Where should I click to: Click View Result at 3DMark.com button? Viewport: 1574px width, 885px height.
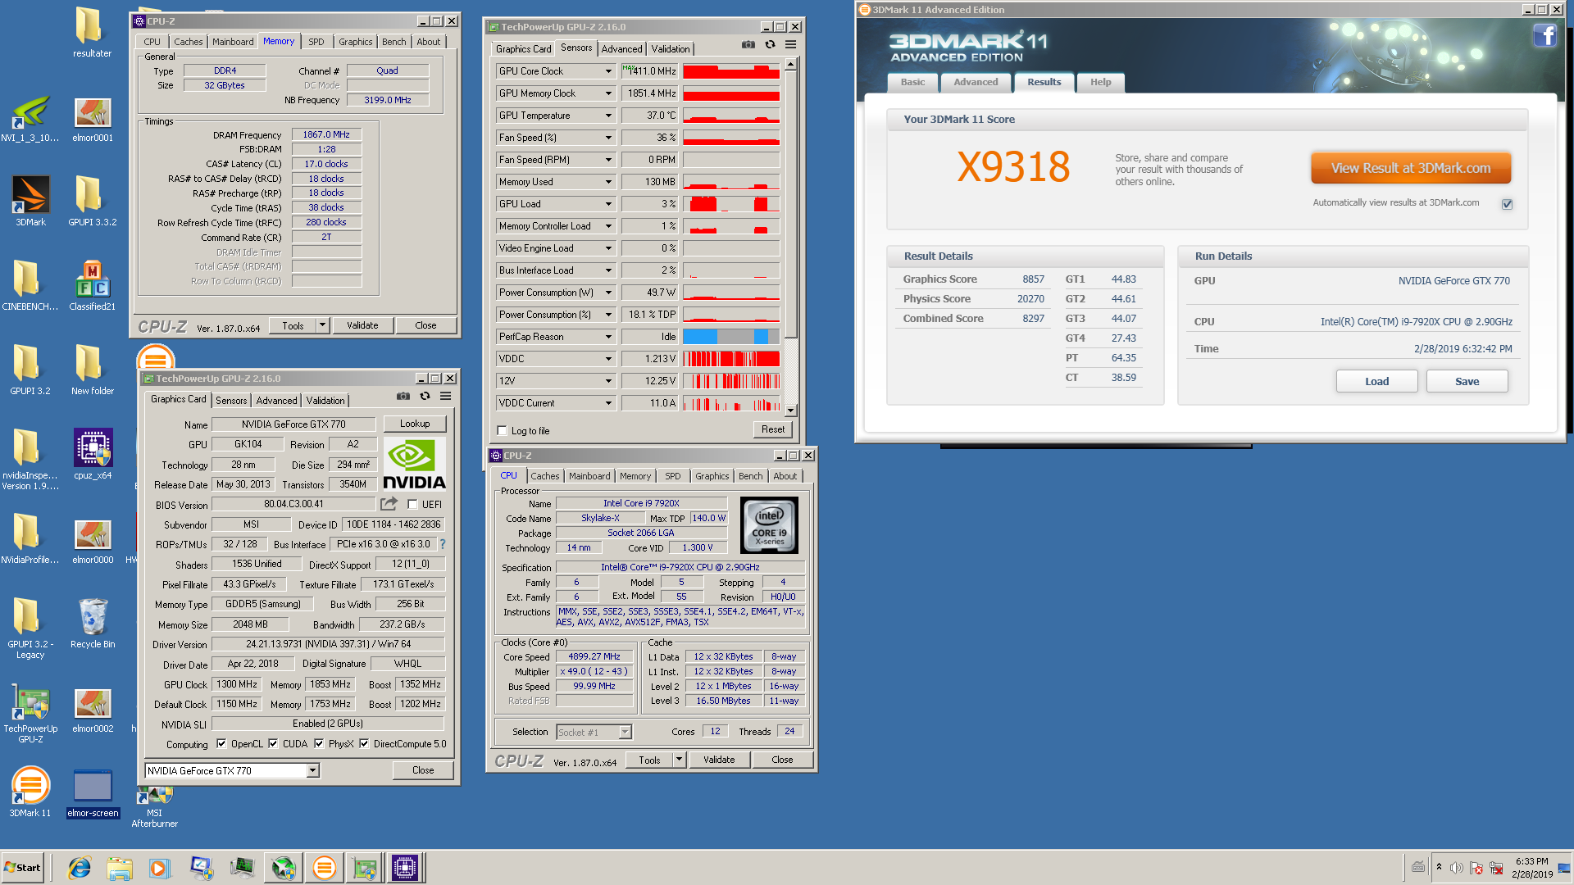pyautogui.click(x=1410, y=168)
